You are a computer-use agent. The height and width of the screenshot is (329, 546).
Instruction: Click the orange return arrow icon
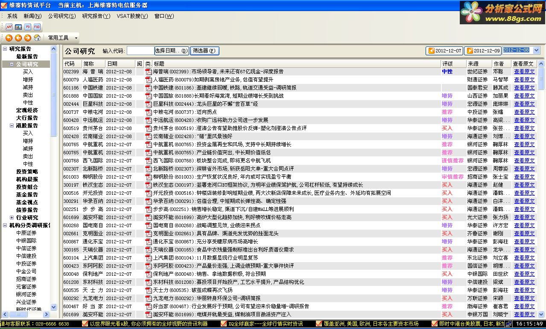pos(9,38)
